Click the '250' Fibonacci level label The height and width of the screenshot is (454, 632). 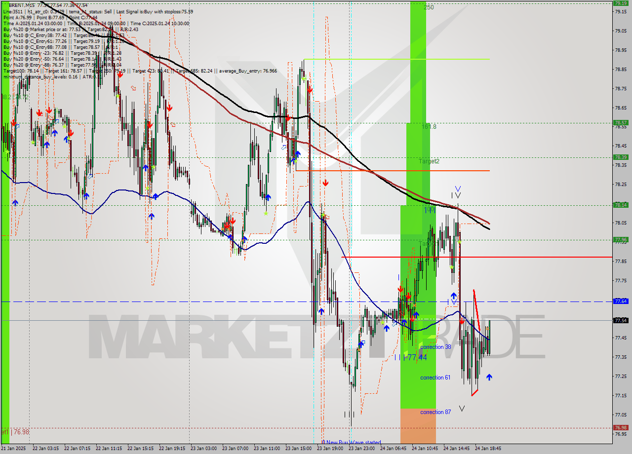tap(429, 7)
